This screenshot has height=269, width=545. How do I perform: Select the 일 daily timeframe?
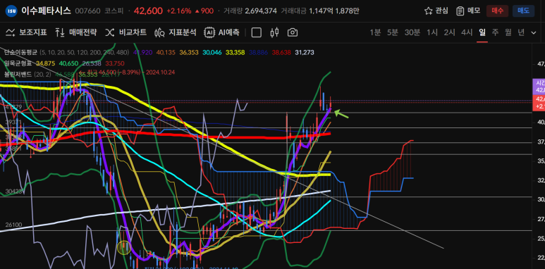pyautogui.click(x=482, y=32)
